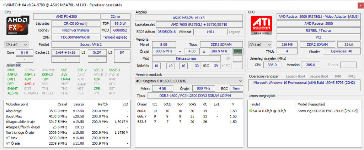Open the CPU #0 selector dropdown
The width and height of the screenshot is (364, 150).
point(16,44)
